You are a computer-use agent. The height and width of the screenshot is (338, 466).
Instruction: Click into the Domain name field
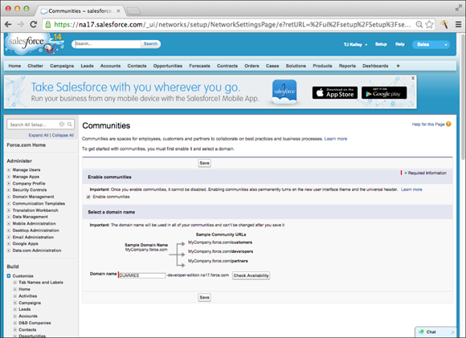point(142,275)
